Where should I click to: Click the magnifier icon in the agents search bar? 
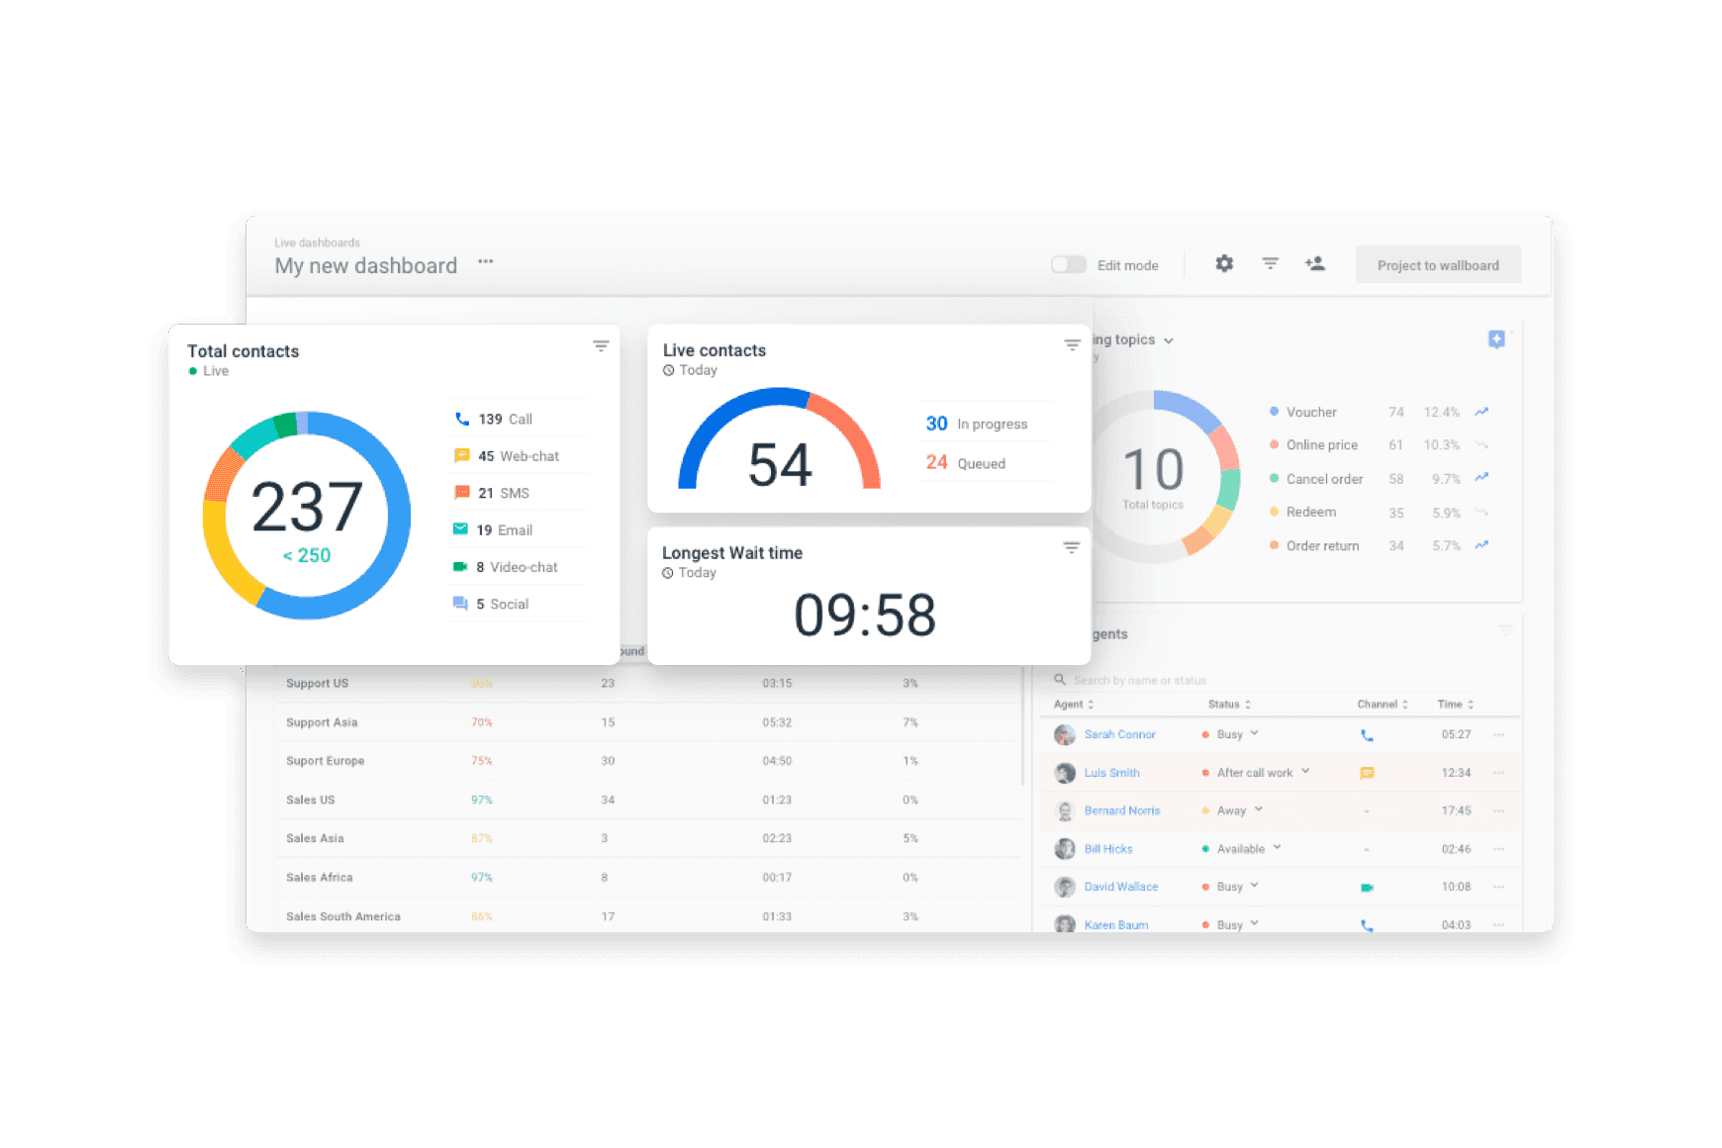click(x=1059, y=680)
